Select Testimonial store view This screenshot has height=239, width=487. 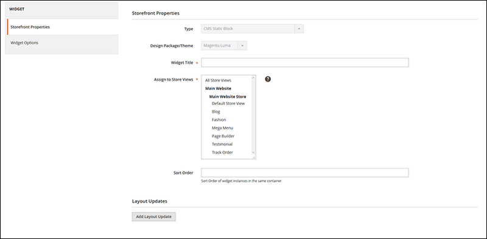pos(222,144)
